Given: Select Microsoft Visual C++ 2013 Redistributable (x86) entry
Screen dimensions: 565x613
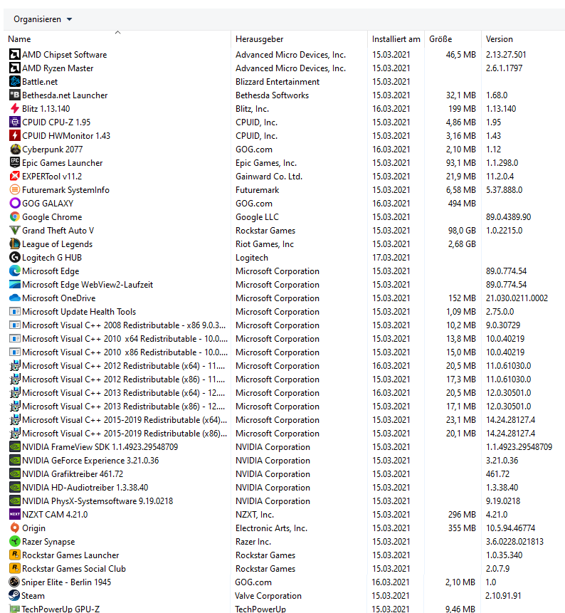Looking at the screenshot, I should 124,407.
